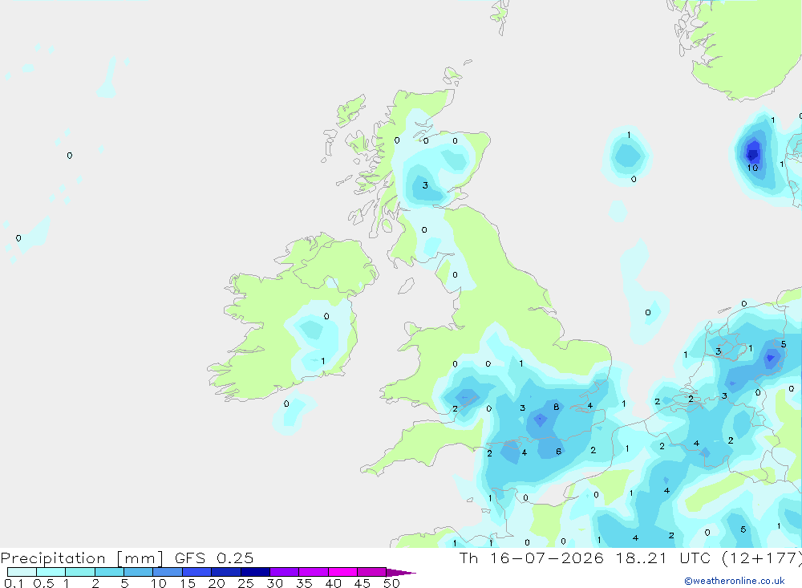Viewport: 802px width, 588px height.
Task: Pick the purple swatch between 30 and 35
Action: (x=285, y=572)
